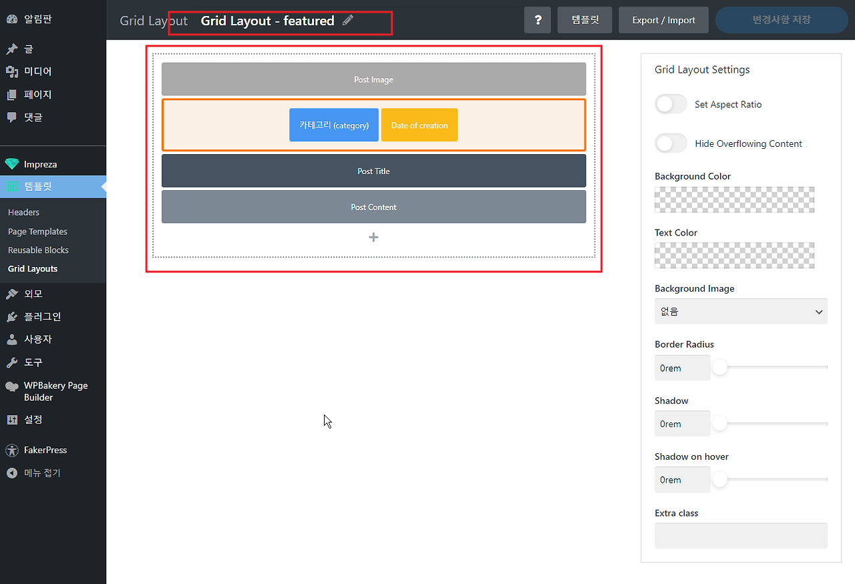
Task: Click the Export / Import button
Action: tap(663, 20)
